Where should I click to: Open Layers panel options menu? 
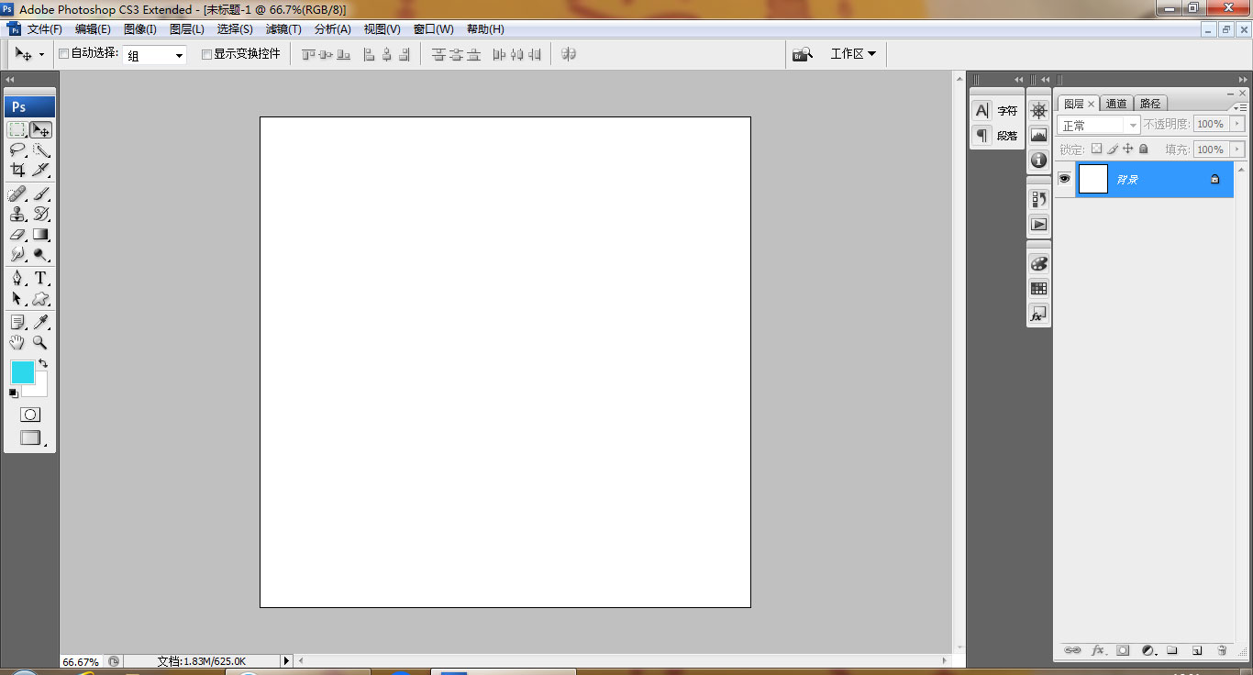click(1240, 107)
